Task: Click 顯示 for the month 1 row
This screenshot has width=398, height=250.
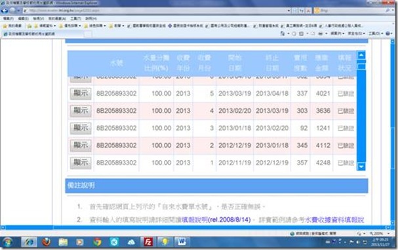Action: pos(81,163)
